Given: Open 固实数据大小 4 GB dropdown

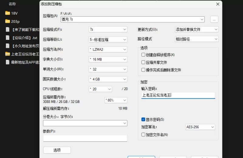Looking at the screenshot, I should pyautogui.click(x=108, y=79).
